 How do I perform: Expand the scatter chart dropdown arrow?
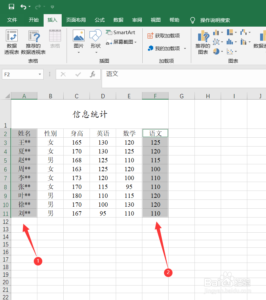tap(235, 52)
